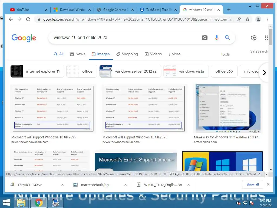Filter by office chip

click(82, 71)
